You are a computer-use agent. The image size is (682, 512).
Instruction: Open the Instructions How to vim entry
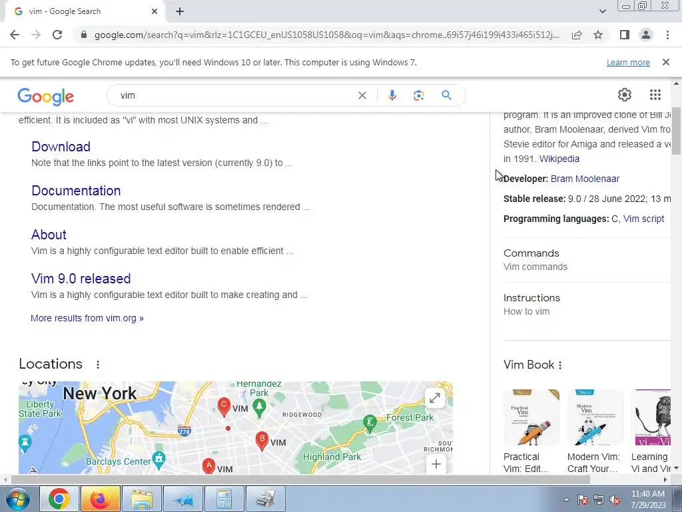(587, 304)
